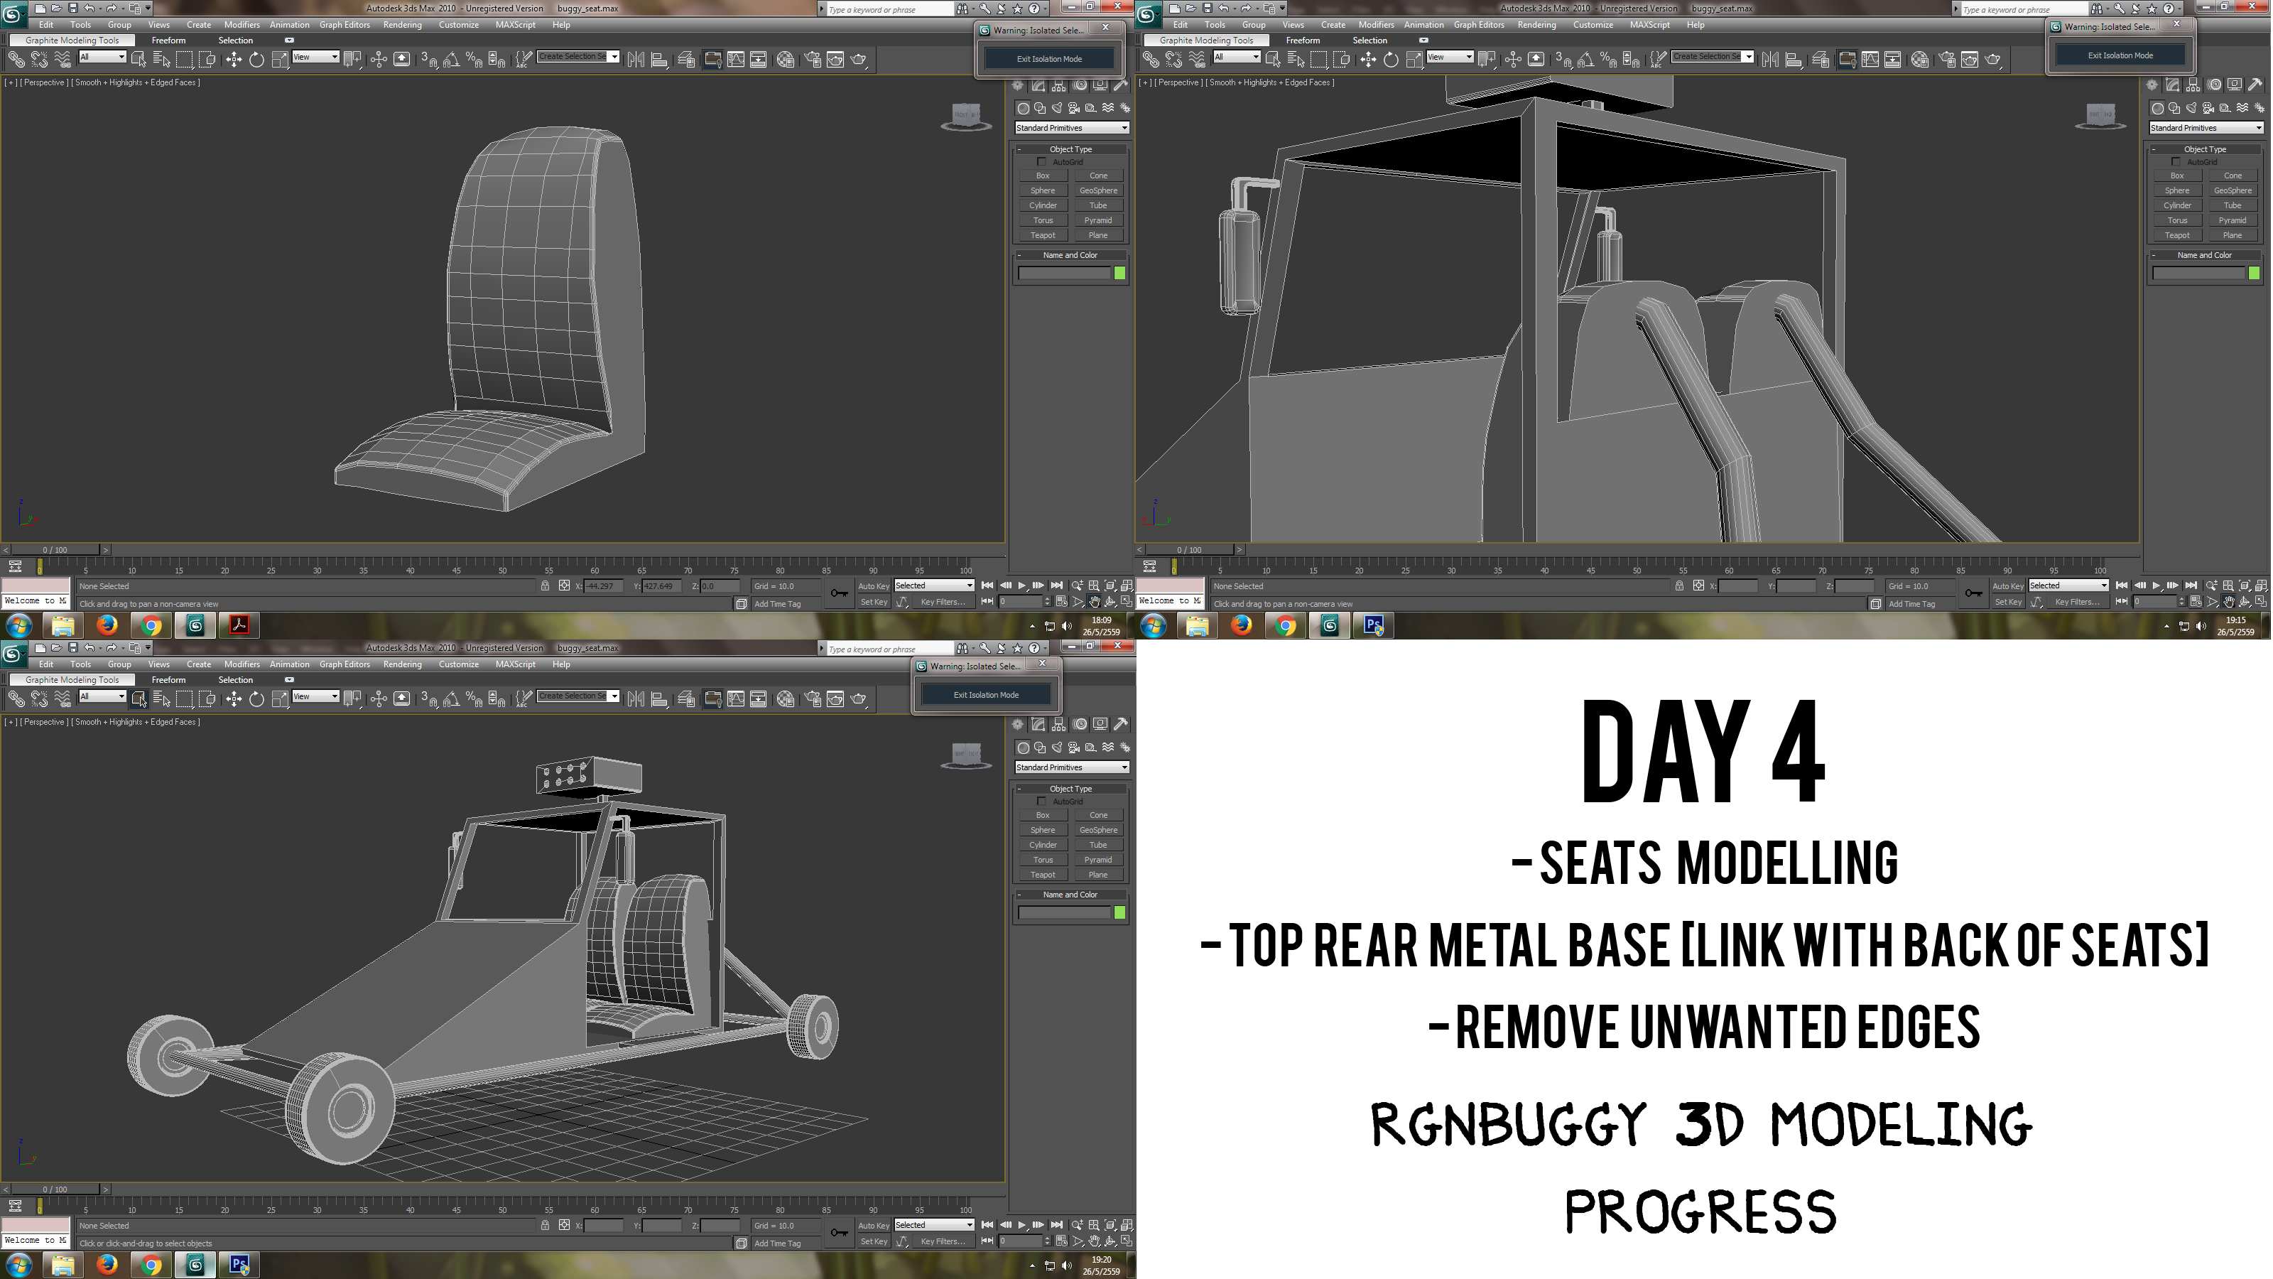Switch to the Freeform tab in the full buggy window
Image resolution: width=2273 pixels, height=1279 pixels.
tap(168, 680)
